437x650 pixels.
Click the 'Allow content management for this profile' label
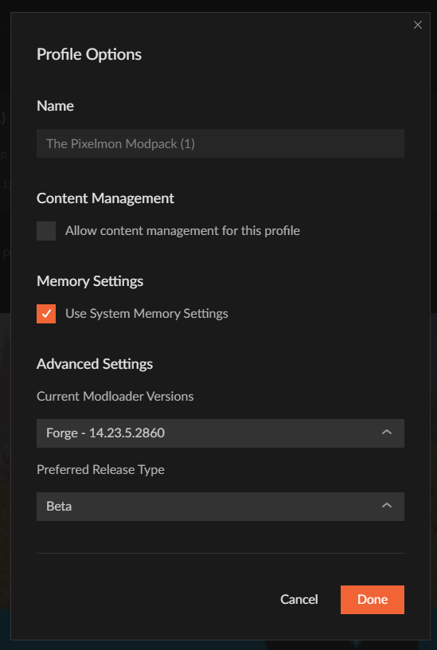click(182, 231)
